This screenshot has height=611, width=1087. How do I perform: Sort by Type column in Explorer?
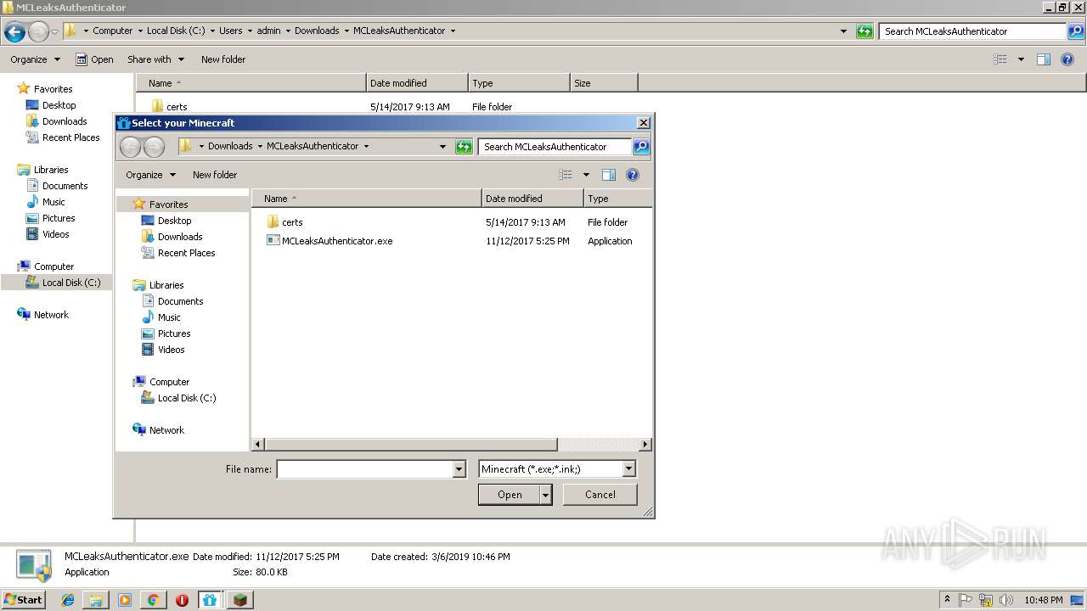coord(518,83)
